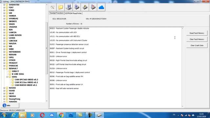The height and width of the screenshot is (118, 210).
Task: Select error U0121 No communication with ABS ECU
Action: coord(65,36)
